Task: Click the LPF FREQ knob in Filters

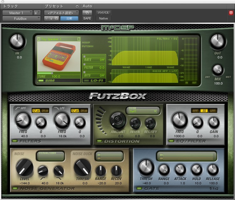Action: point(62,120)
